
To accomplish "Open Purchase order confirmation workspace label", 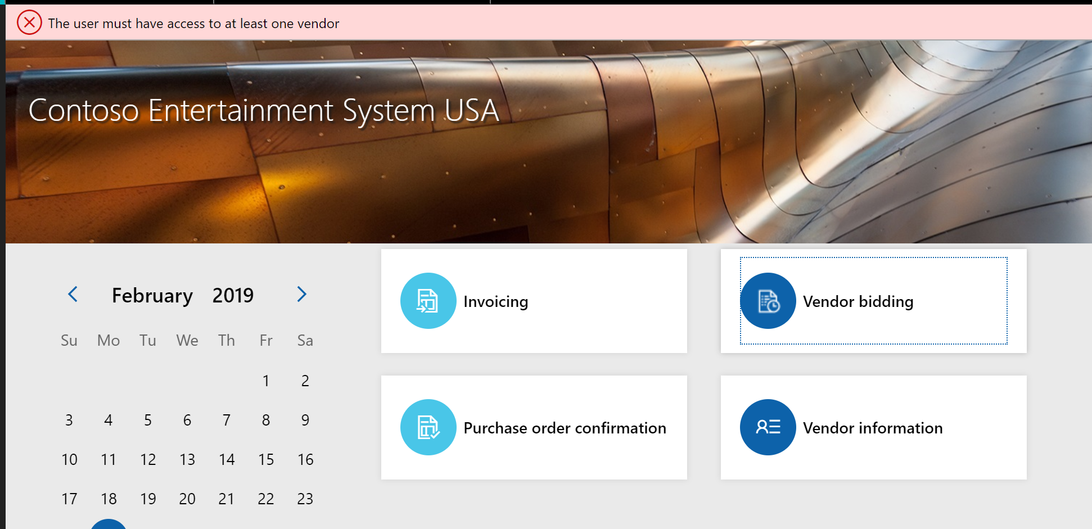I will (565, 428).
